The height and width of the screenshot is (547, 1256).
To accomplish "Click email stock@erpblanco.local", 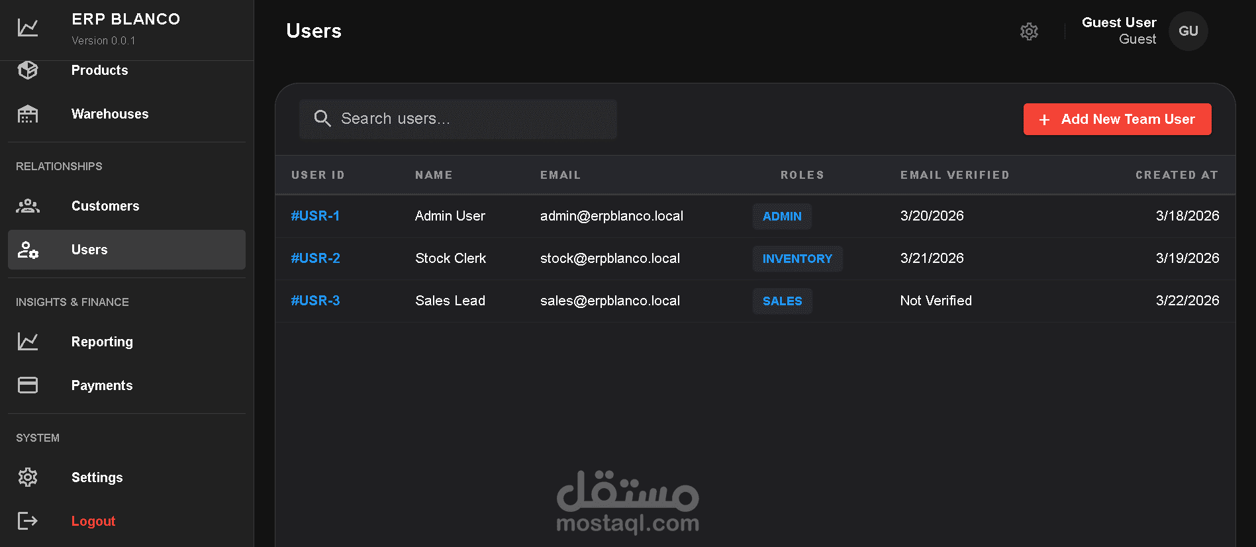I will pyautogui.click(x=610, y=258).
